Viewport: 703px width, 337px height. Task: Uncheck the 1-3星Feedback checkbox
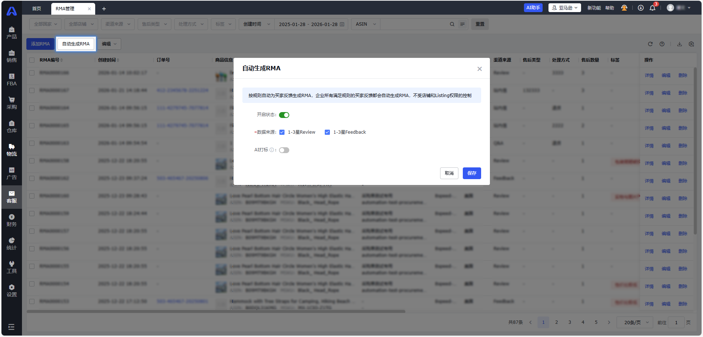pos(327,132)
